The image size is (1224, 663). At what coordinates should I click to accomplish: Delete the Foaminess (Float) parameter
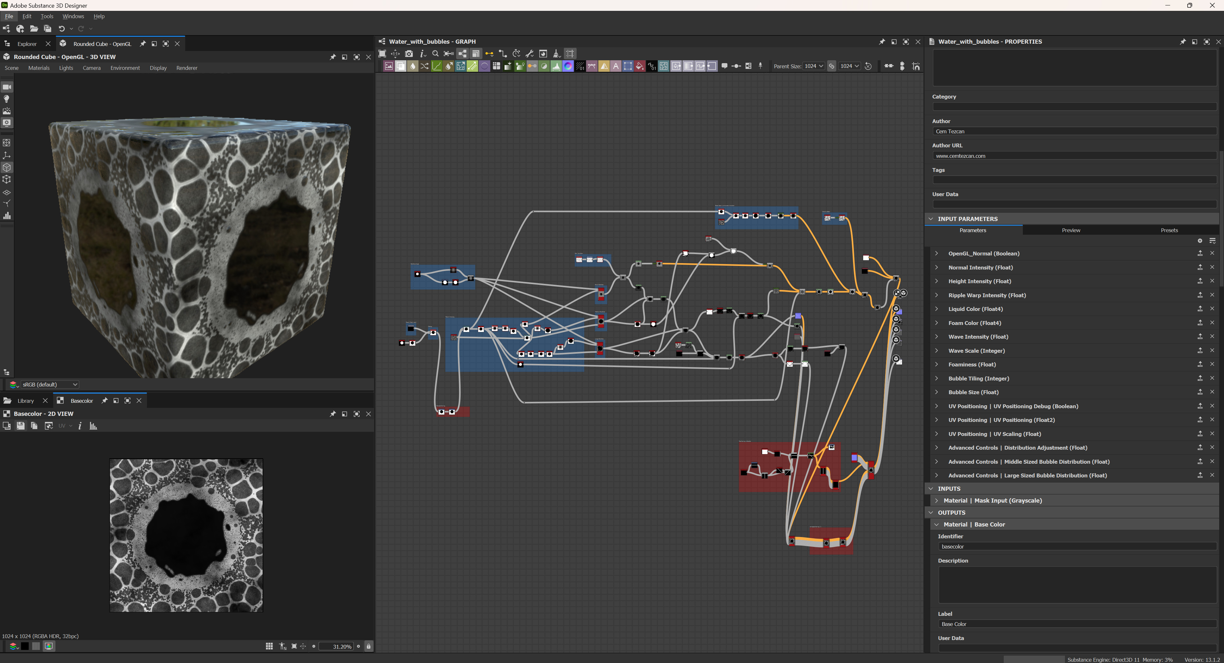coord(1212,365)
